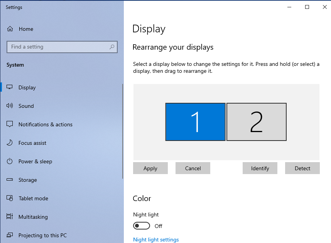Viewport: 331px width, 243px height.
Task: Open Projecting to this PC settings
Action: [x=42, y=235]
